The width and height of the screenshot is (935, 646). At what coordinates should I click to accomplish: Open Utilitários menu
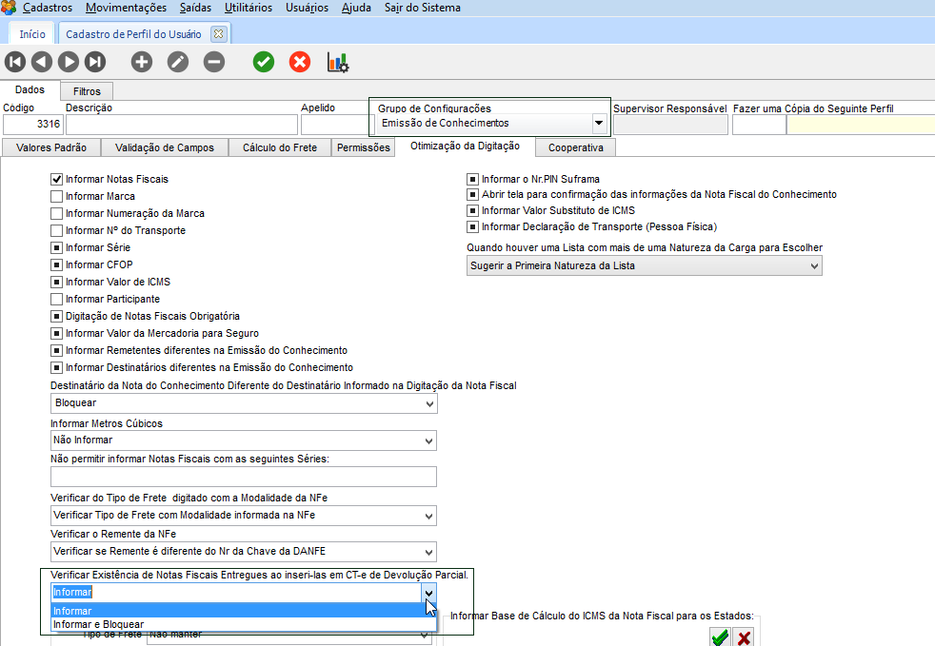(x=249, y=8)
